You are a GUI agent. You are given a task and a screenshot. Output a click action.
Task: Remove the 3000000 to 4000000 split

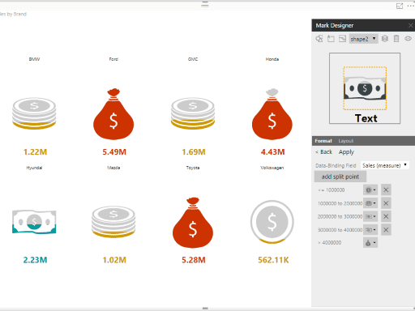[386, 230]
